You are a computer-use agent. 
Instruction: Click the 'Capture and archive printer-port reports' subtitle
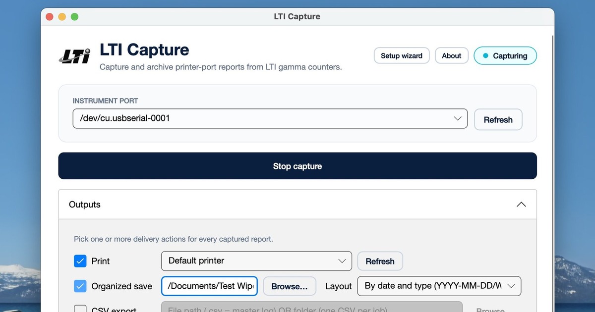(x=221, y=67)
